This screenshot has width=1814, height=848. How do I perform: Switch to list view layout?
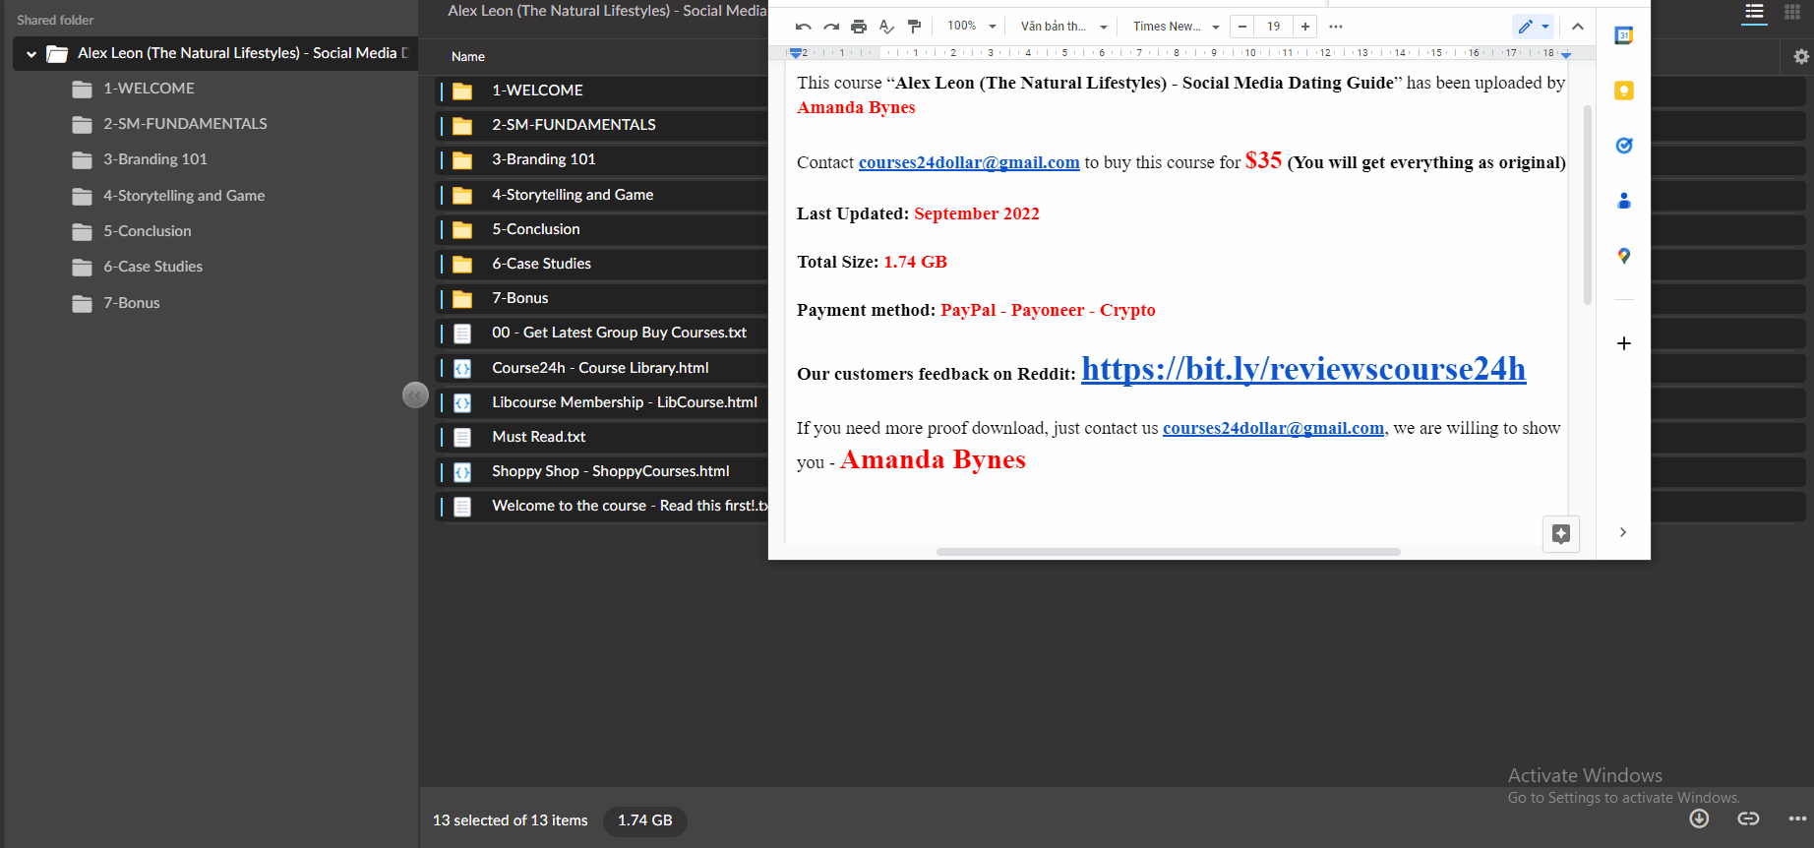coord(1754,13)
